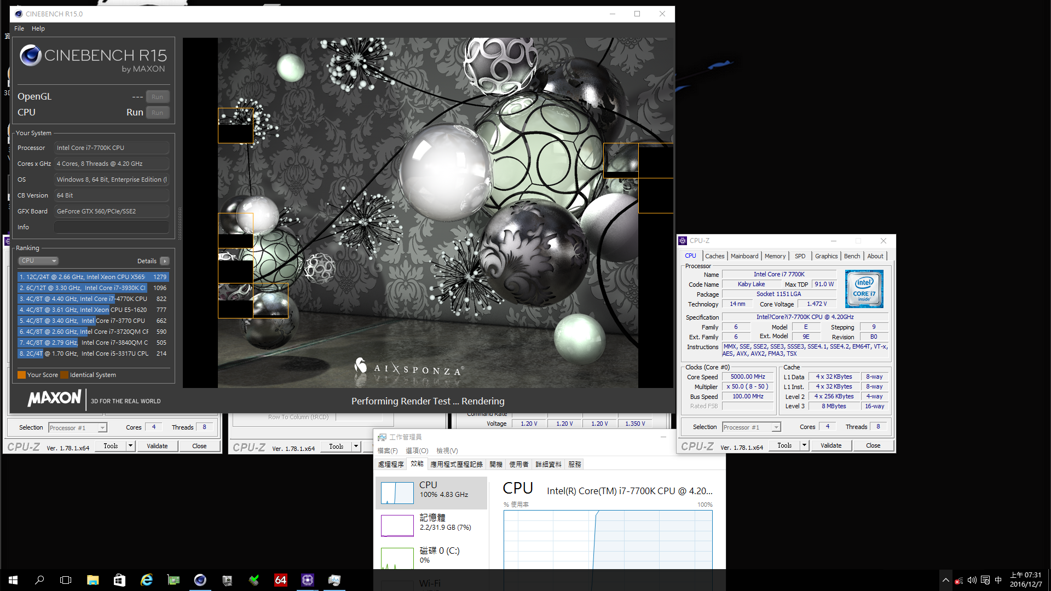
Task: Click Tools in left CPU-Z window
Action: click(x=111, y=446)
